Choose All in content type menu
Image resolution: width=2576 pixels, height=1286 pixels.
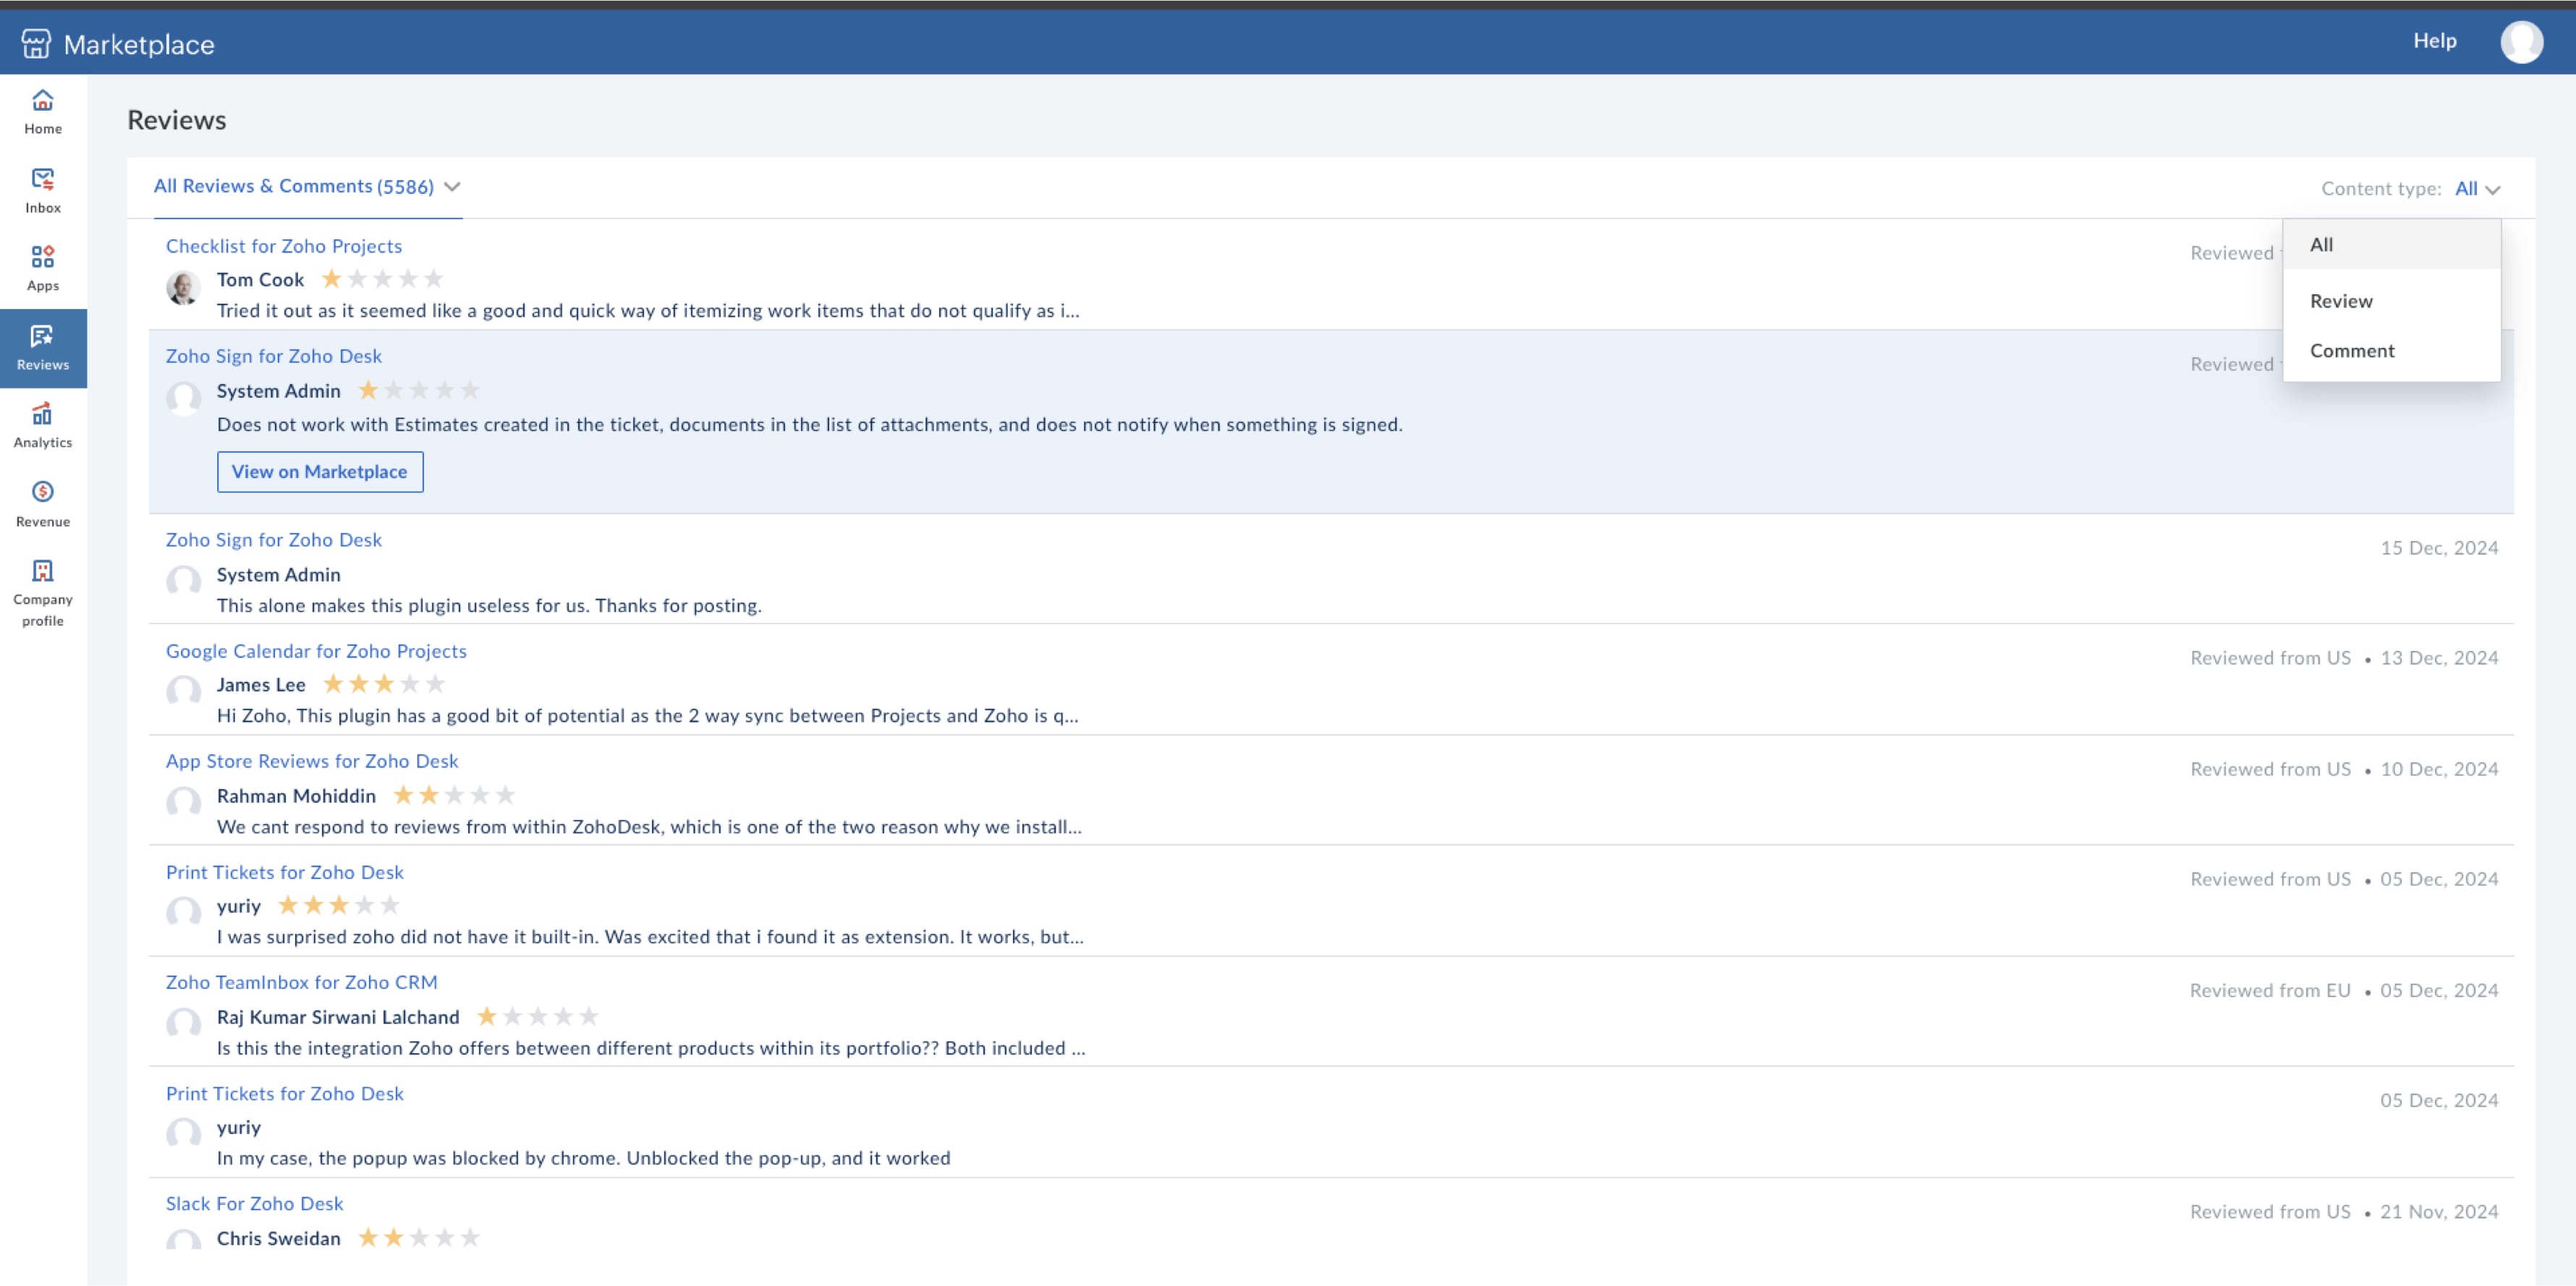pos(2321,244)
